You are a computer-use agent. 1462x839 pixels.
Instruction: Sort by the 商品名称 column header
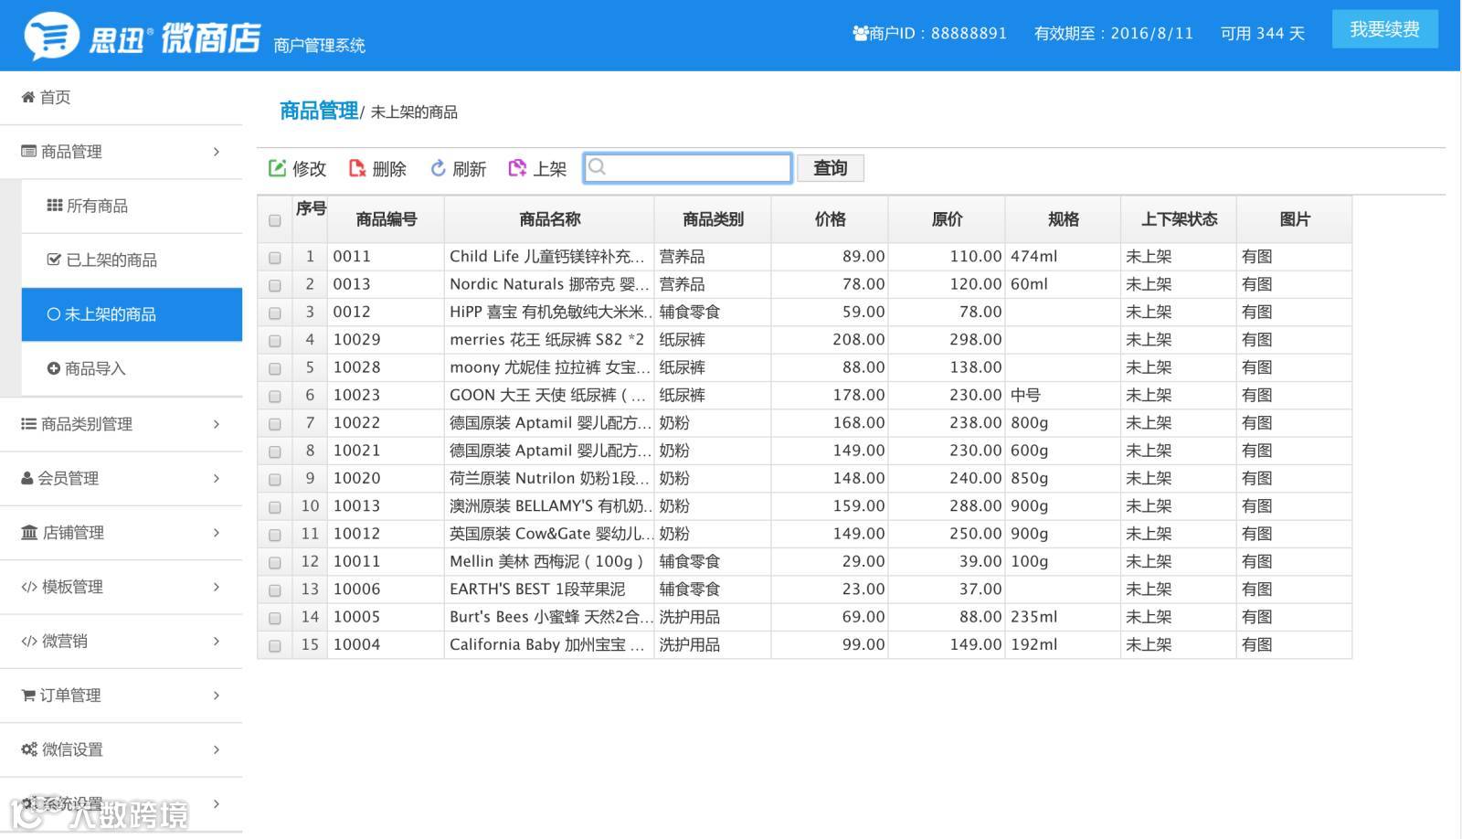[x=549, y=219]
